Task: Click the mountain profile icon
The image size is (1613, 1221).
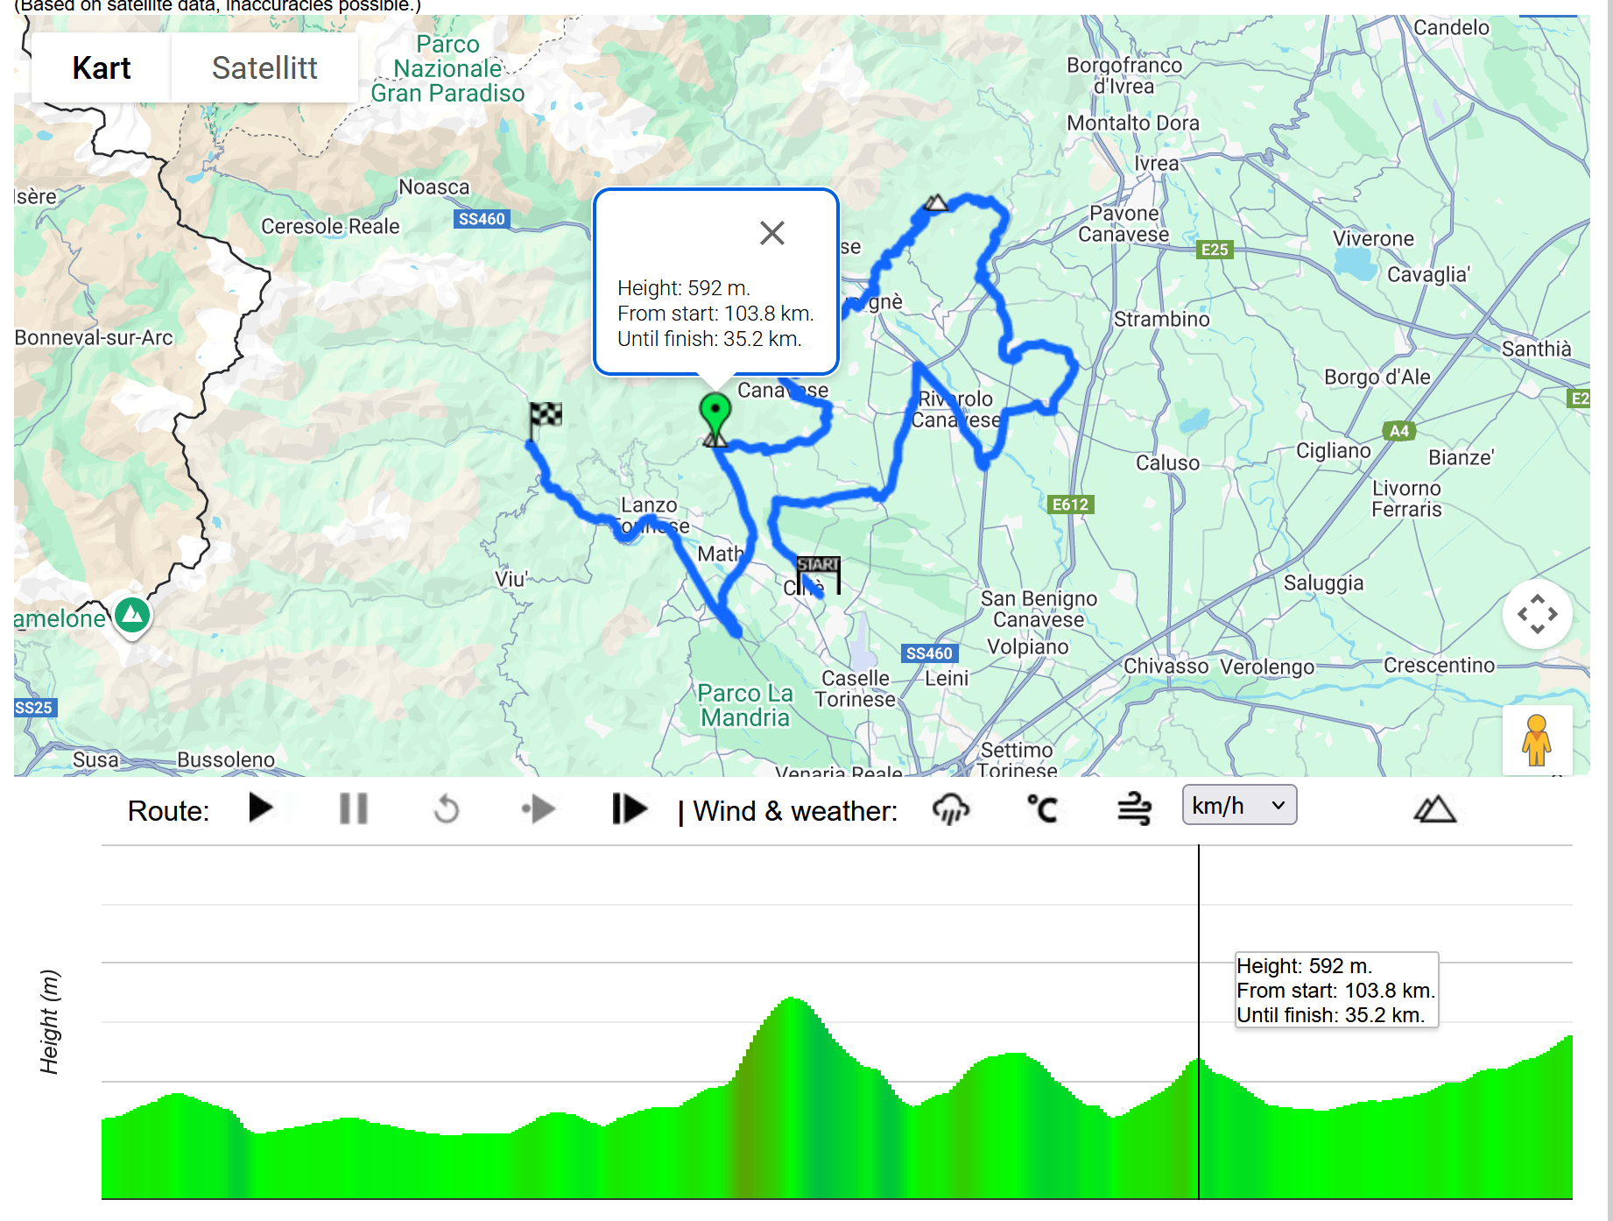Action: (1434, 808)
